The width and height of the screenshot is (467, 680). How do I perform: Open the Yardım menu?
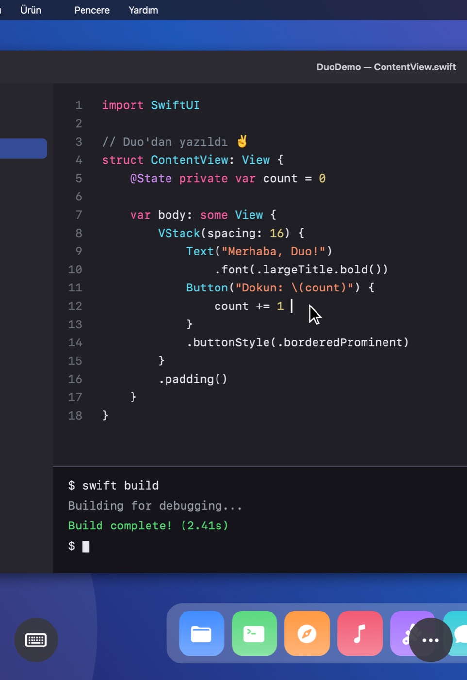click(x=143, y=10)
